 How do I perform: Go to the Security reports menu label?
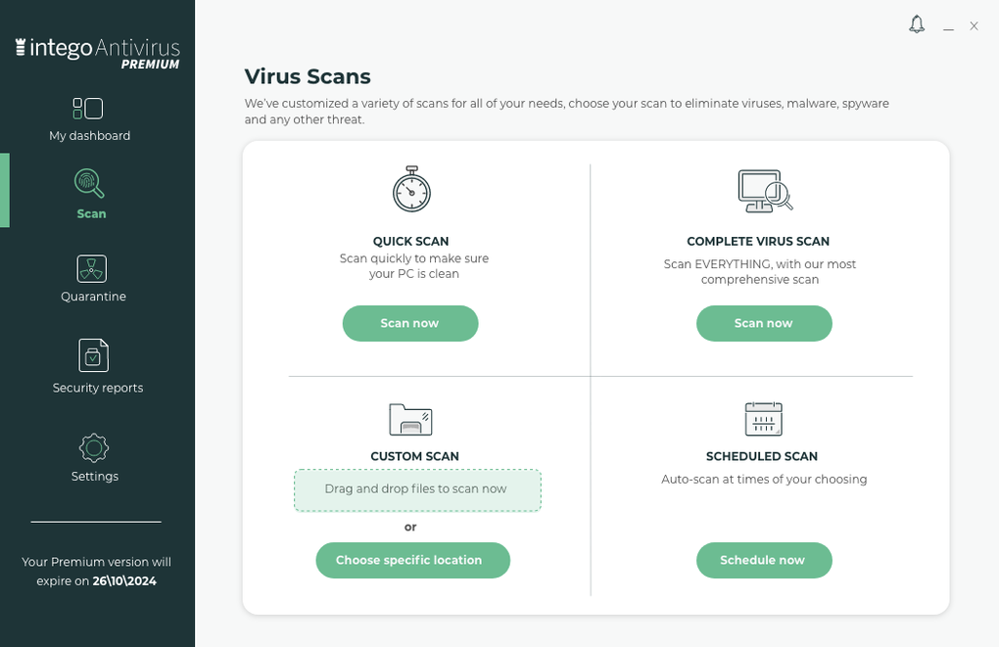[x=98, y=388]
